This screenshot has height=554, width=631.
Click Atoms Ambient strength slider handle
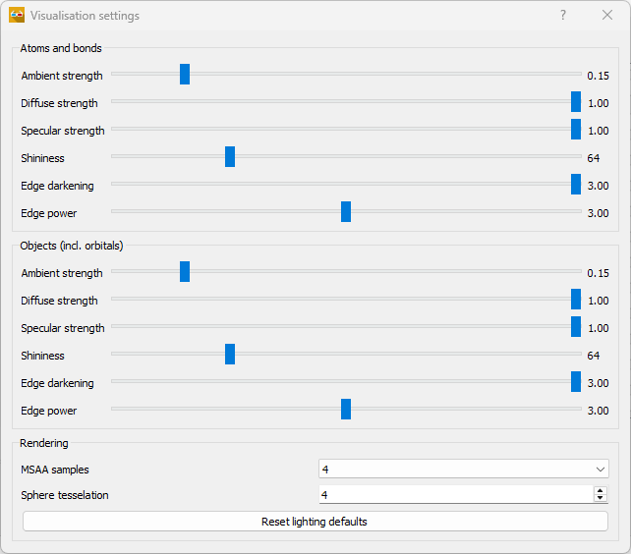click(x=185, y=75)
